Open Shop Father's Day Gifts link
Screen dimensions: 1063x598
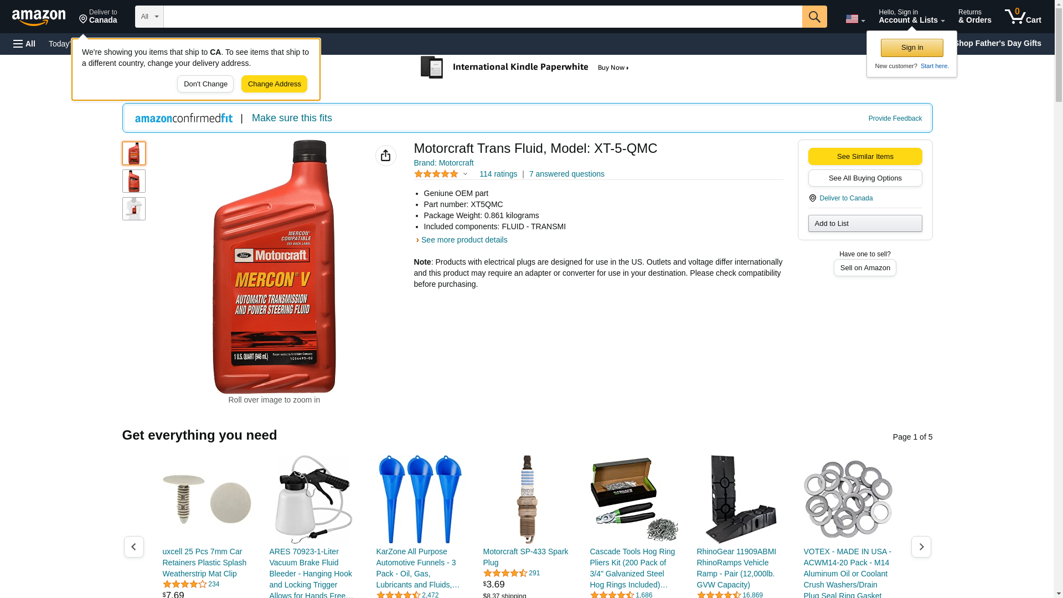[x=997, y=43]
